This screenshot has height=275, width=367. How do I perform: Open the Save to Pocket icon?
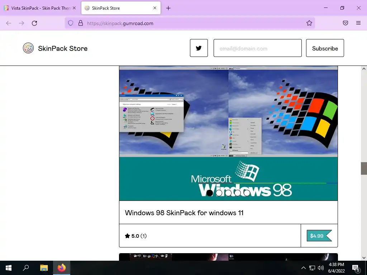pos(345,23)
